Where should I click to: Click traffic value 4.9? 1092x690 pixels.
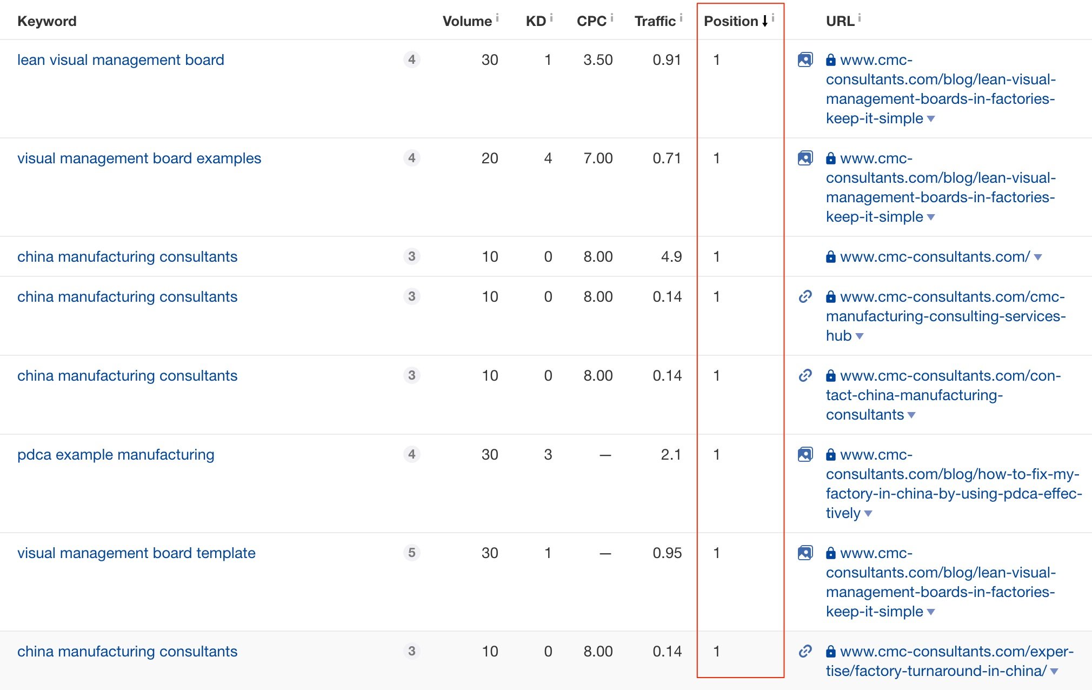click(x=671, y=256)
